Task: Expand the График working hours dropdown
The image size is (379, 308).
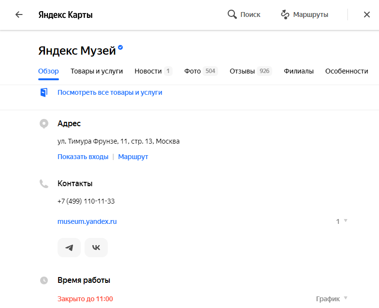Action: pos(332,299)
